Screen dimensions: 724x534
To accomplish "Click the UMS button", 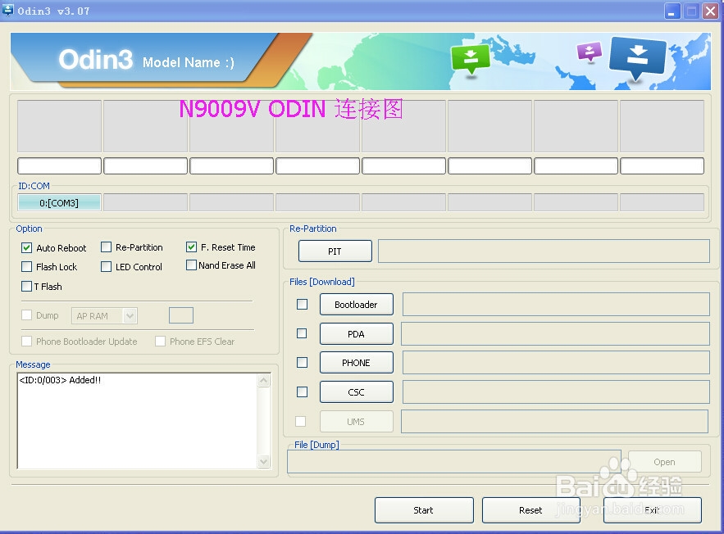I will tap(356, 422).
